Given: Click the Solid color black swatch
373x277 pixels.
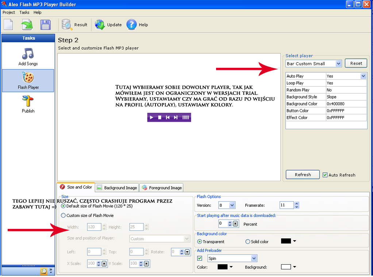Looking at the screenshot, I should 286,241.
